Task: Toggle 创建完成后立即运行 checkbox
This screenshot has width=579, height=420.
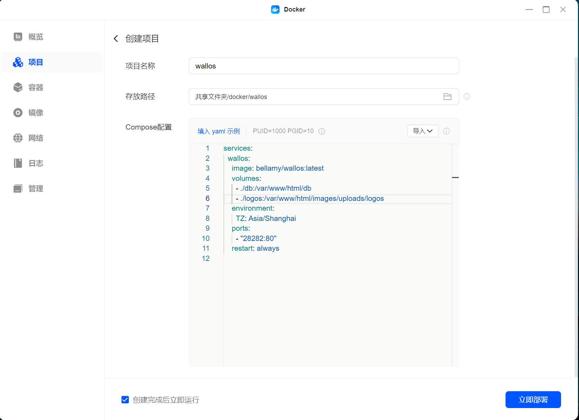Action: click(125, 400)
